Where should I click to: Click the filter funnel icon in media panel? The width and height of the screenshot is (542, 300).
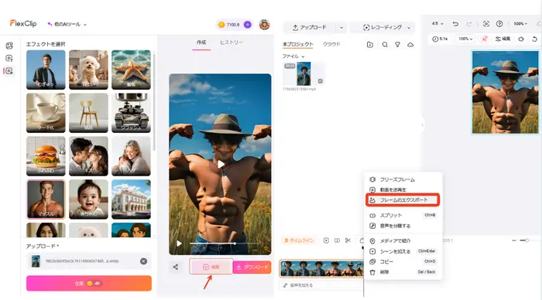point(397,45)
